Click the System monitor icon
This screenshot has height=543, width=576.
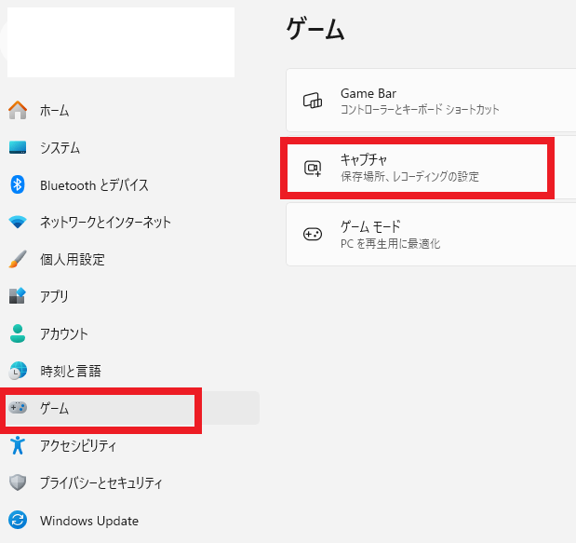coord(18,147)
